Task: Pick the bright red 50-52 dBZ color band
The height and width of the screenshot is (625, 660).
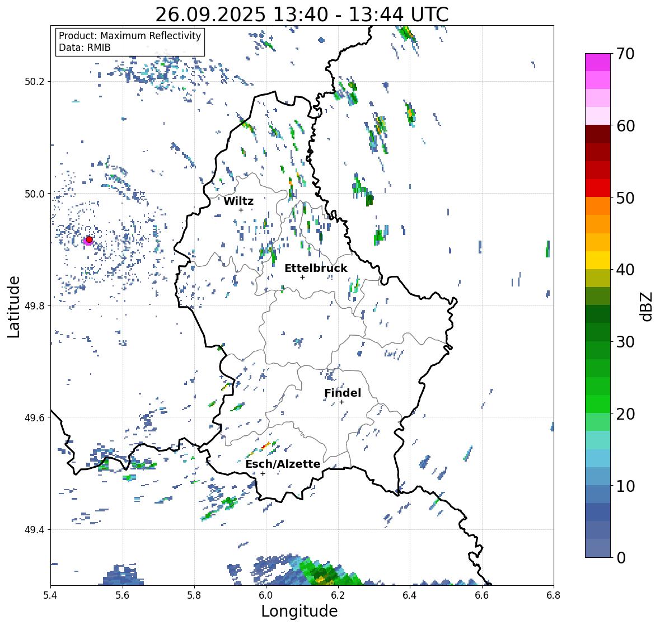Action: pyautogui.click(x=598, y=188)
